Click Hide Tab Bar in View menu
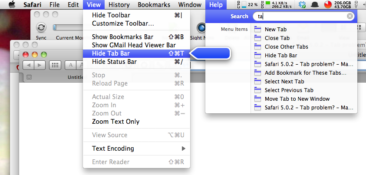Viewport: 366px width, 175px height. 137,53
